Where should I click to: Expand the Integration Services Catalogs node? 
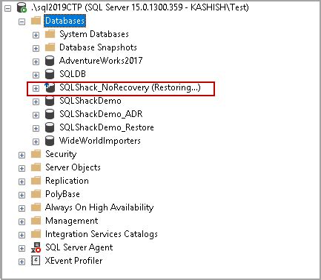[21, 235]
